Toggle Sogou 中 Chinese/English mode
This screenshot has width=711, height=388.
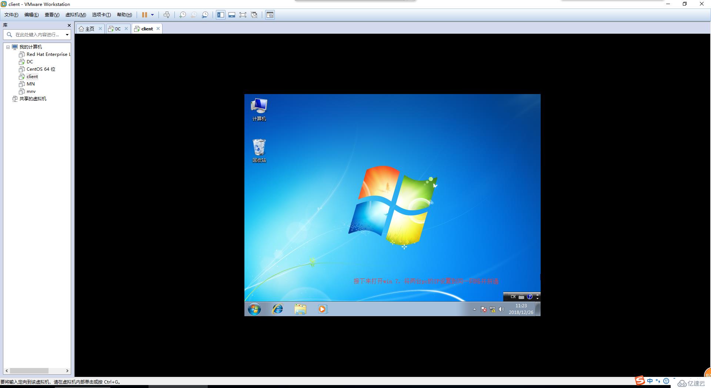(x=650, y=381)
